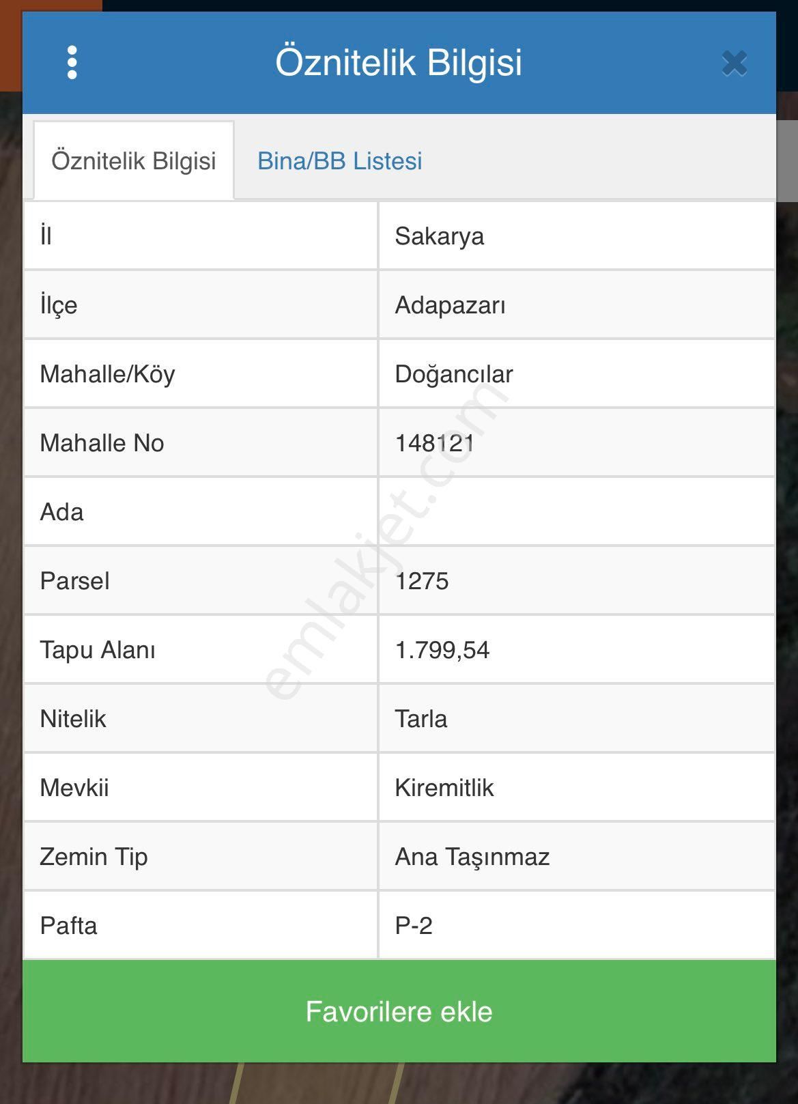Click the dialog title Öznitelik Bilgisi
The width and height of the screenshot is (798, 1104).
point(399,62)
